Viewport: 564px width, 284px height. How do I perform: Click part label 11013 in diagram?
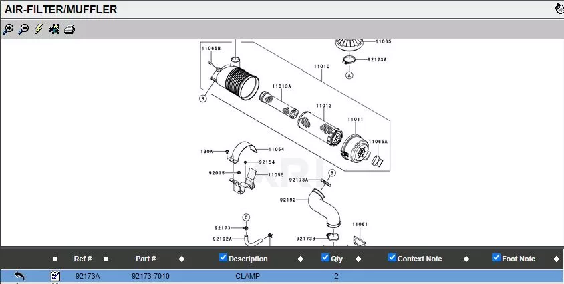click(324, 106)
